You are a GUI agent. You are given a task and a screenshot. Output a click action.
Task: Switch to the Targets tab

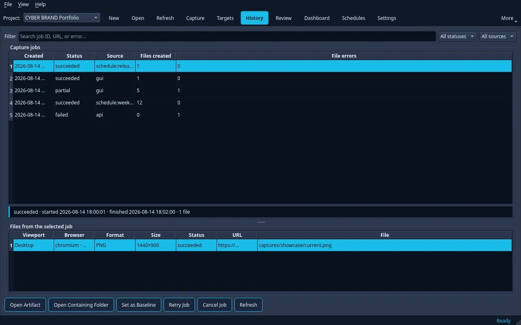[x=225, y=18]
